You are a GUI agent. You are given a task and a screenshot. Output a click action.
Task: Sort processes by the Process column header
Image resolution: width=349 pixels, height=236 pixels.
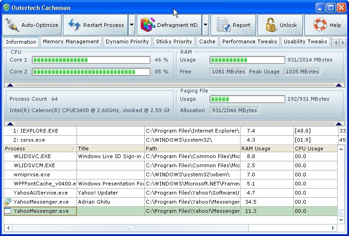(x=36, y=149)
